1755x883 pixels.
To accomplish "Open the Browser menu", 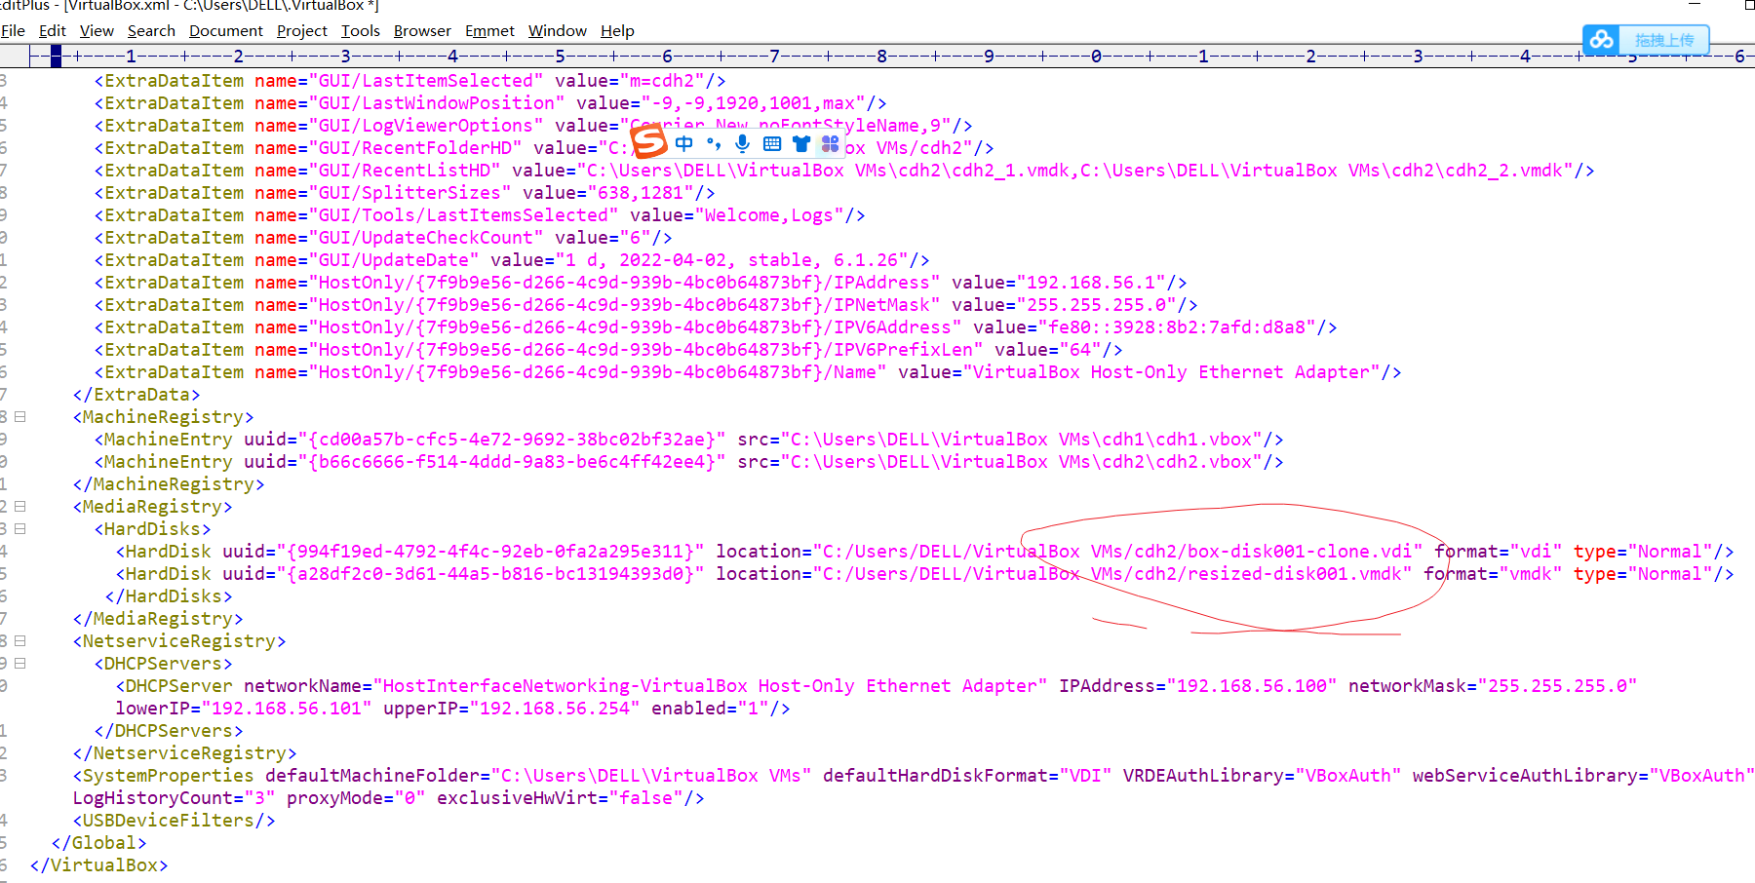I will pos(422,31).
